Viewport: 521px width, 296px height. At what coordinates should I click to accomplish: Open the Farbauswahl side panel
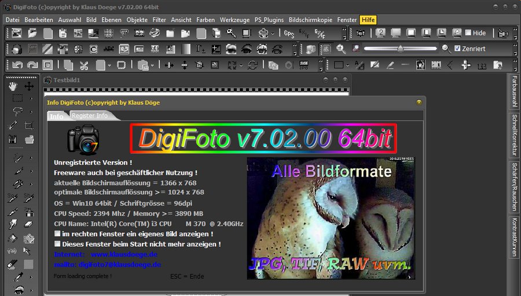[x=514, y=91]
